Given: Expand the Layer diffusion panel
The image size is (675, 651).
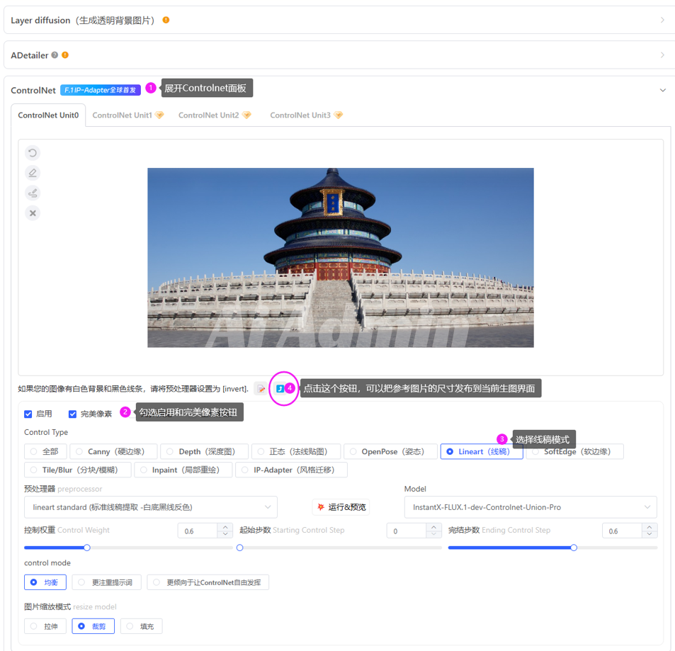Looking at the screenshot, I should coord(662,20).
